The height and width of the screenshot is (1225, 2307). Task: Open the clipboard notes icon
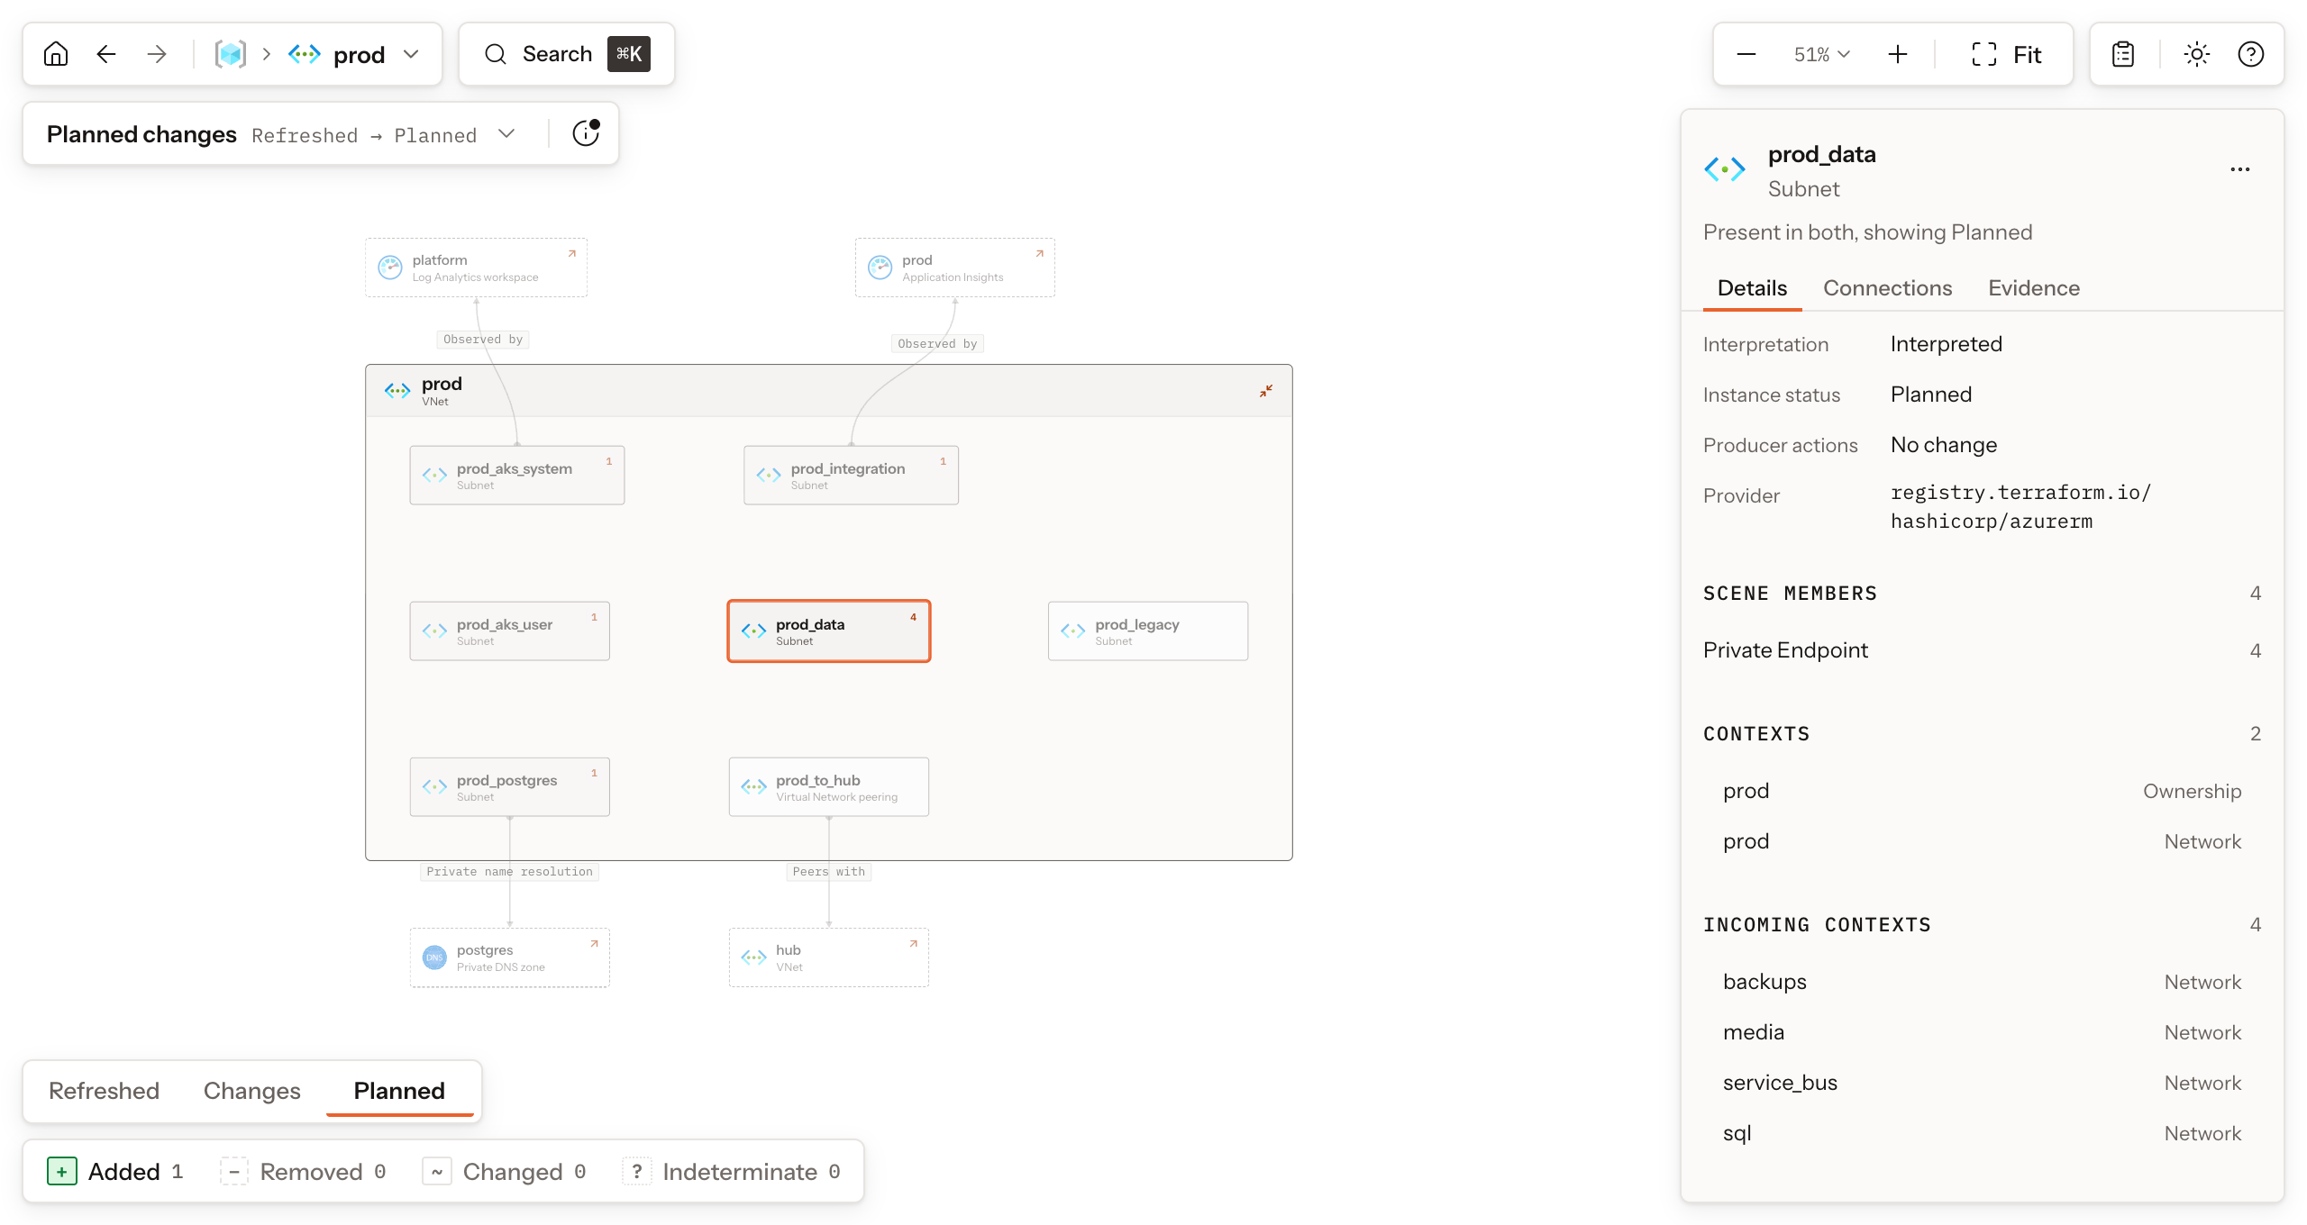(x=2123, y=54)
